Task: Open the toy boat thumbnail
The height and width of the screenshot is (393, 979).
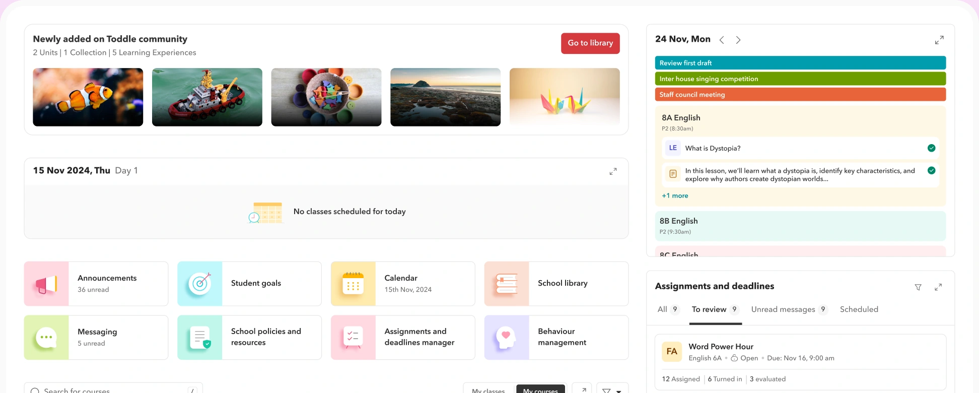Action: point(207,97)
